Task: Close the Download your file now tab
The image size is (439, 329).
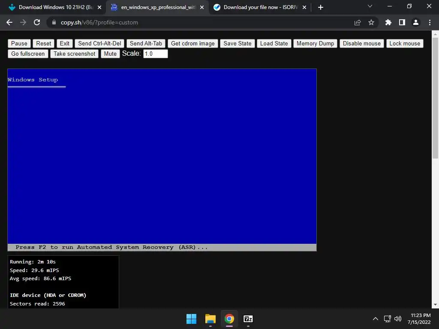Action: click(x=304, y=7)
